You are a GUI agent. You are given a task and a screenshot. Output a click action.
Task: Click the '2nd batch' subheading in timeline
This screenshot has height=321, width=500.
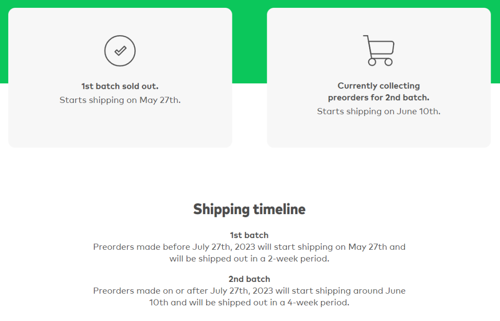(x=249, y=279)
